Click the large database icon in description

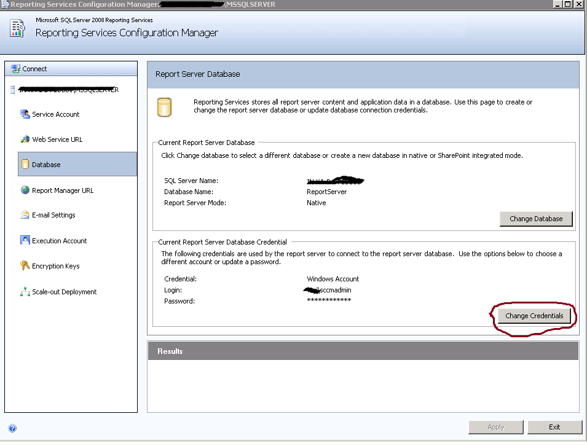tap(164, 108)
